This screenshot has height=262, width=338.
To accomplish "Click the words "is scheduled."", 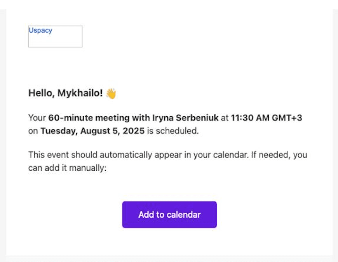I will (x=172, y=131).
